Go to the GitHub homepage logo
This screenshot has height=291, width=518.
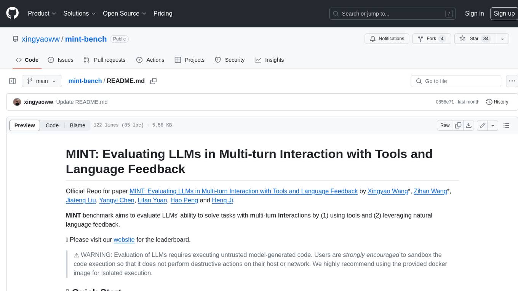point(12,13)
